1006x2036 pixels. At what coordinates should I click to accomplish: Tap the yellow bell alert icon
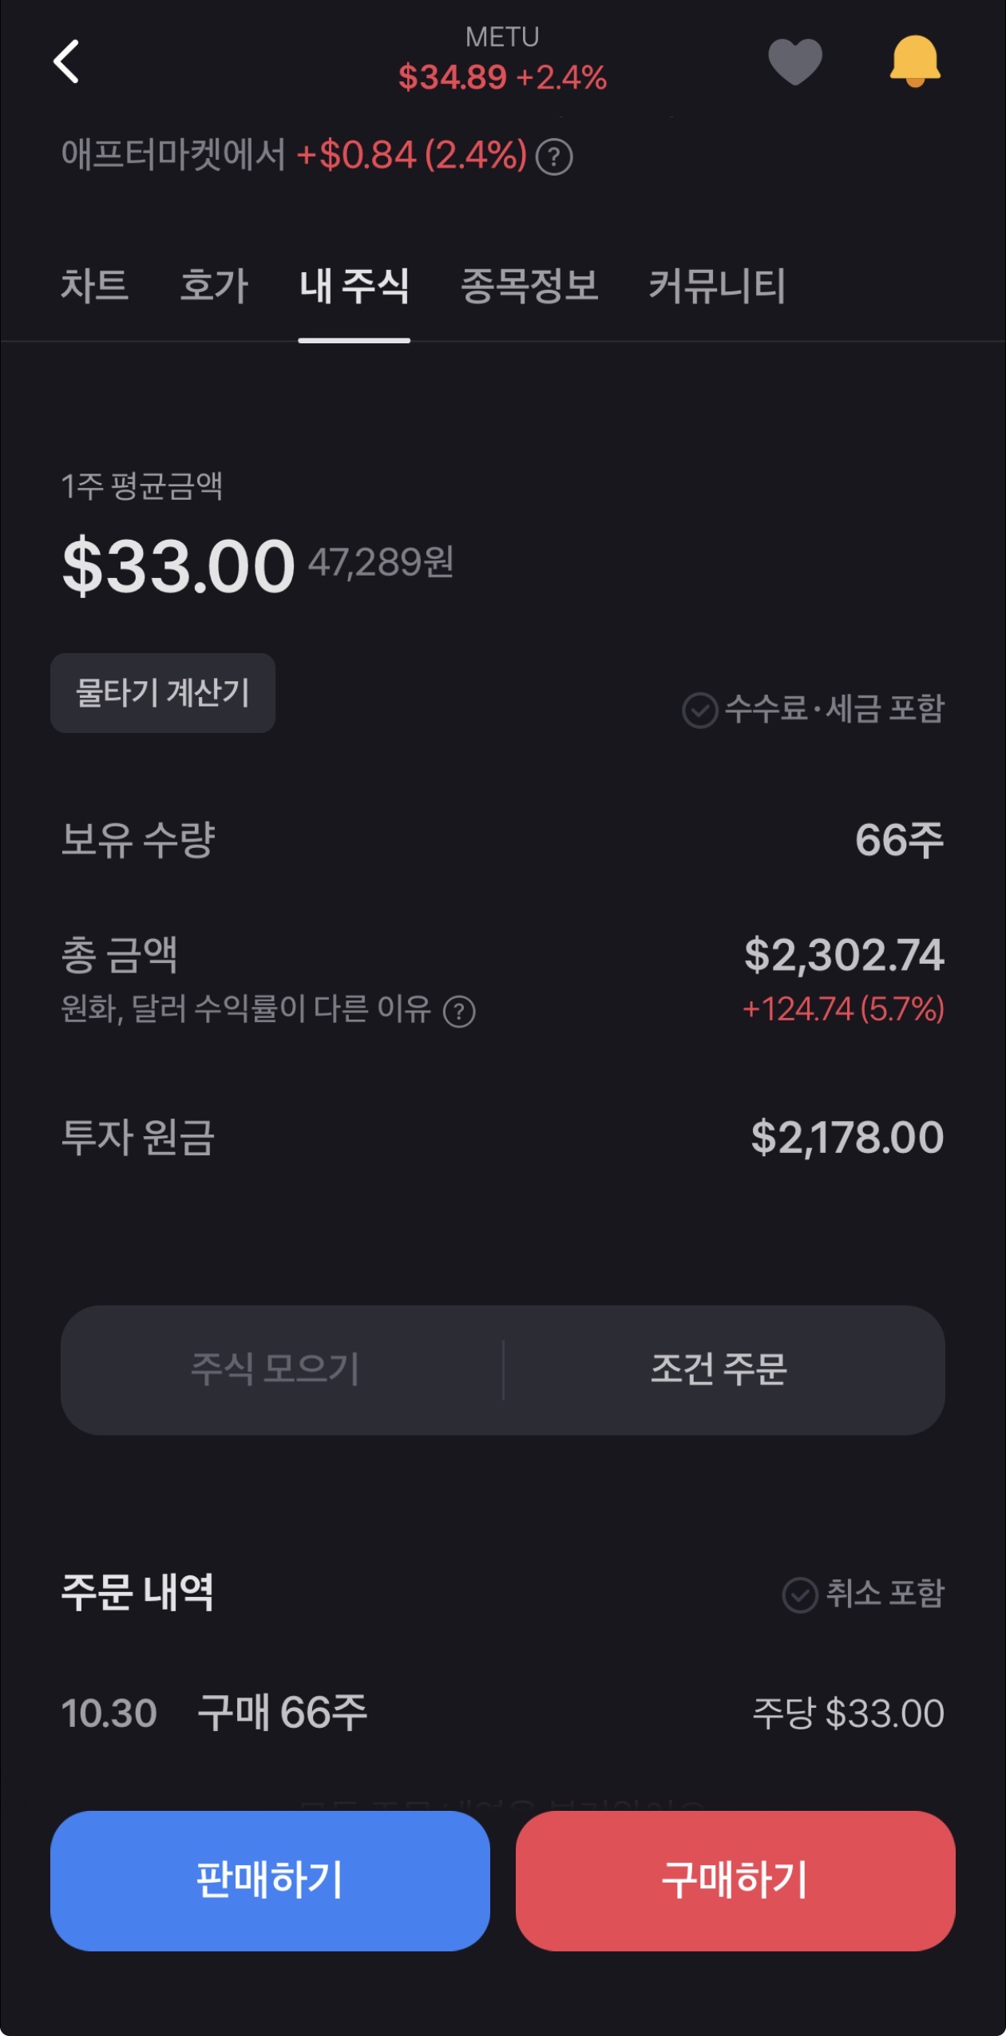click(915, 61)
